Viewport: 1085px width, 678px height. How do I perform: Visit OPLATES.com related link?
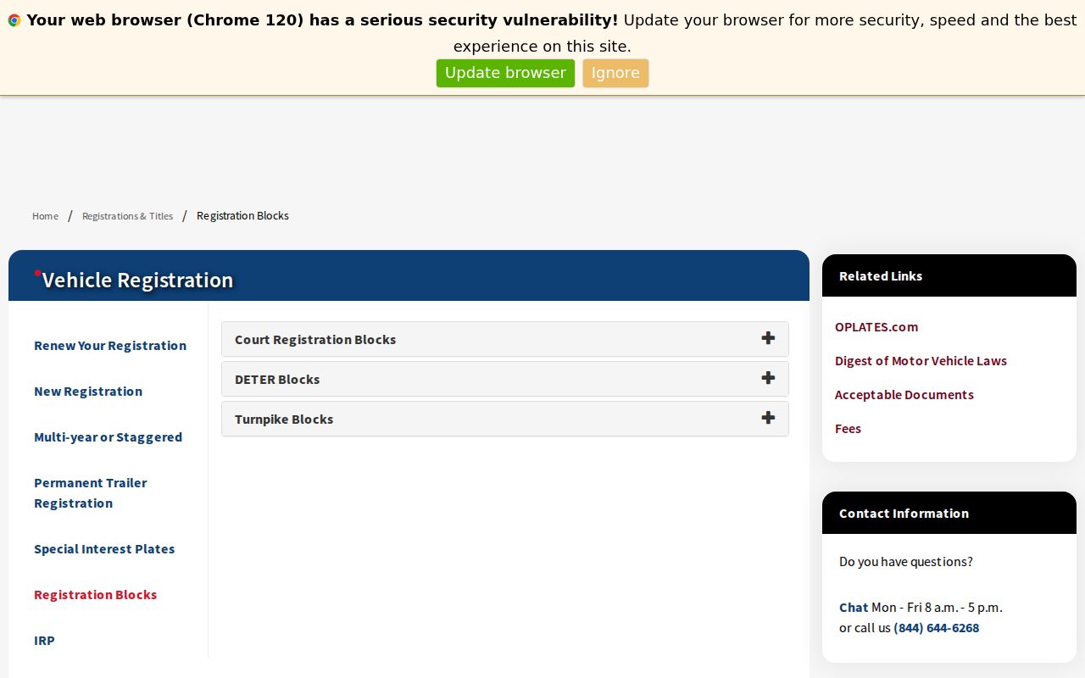point(876,327)
